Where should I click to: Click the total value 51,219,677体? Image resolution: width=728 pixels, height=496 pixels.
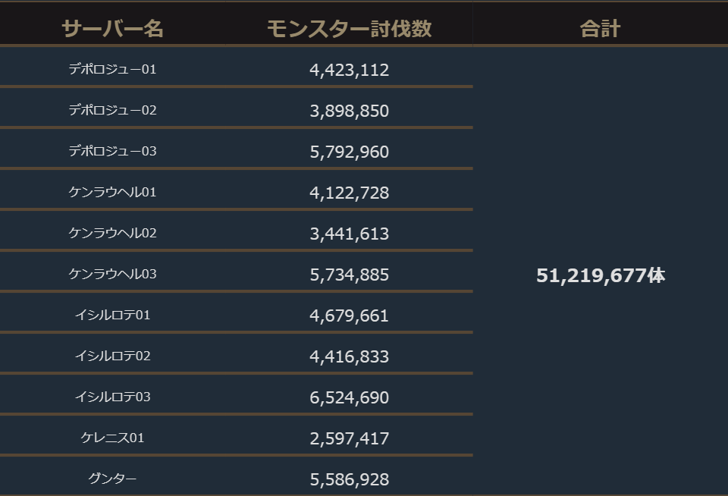click(x=600, y=276)
